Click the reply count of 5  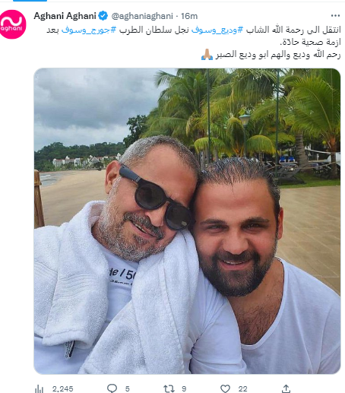[x=128, y=388]
